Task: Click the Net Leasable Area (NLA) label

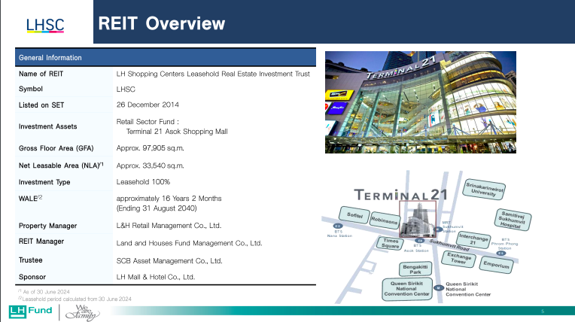Action: (x=61, y=166)
